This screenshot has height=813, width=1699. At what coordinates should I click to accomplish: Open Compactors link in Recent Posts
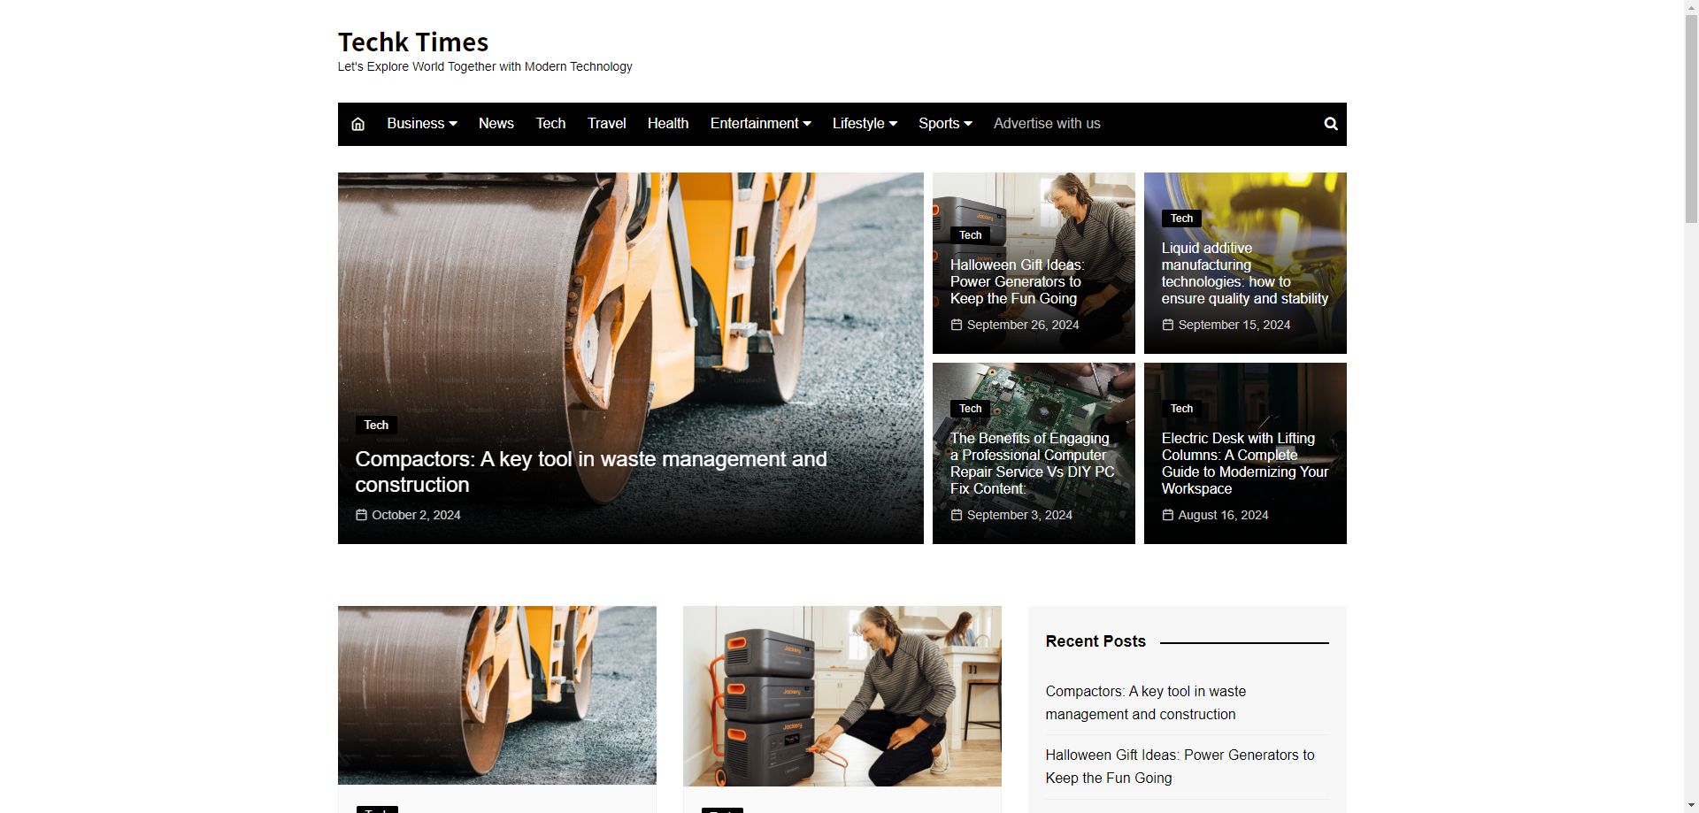[1146, 702]
